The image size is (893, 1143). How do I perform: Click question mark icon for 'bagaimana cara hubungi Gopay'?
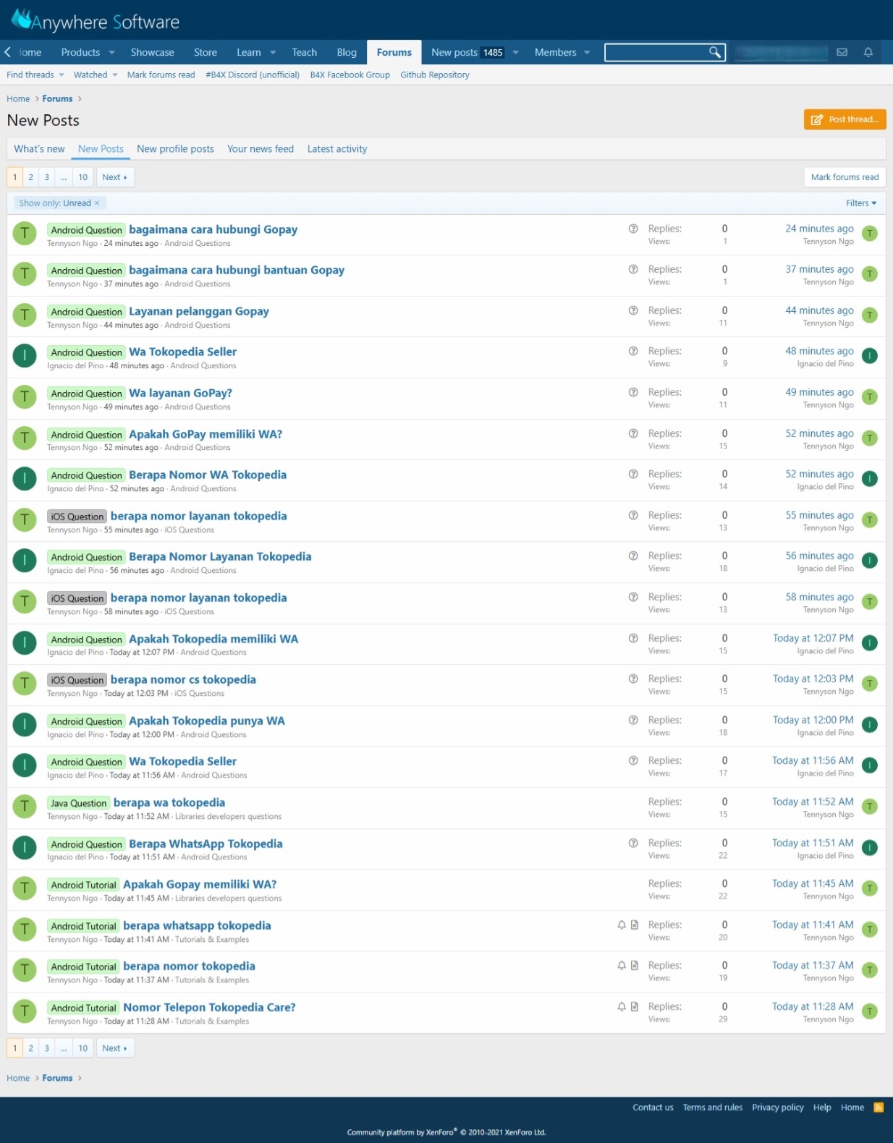pos(633,229)
